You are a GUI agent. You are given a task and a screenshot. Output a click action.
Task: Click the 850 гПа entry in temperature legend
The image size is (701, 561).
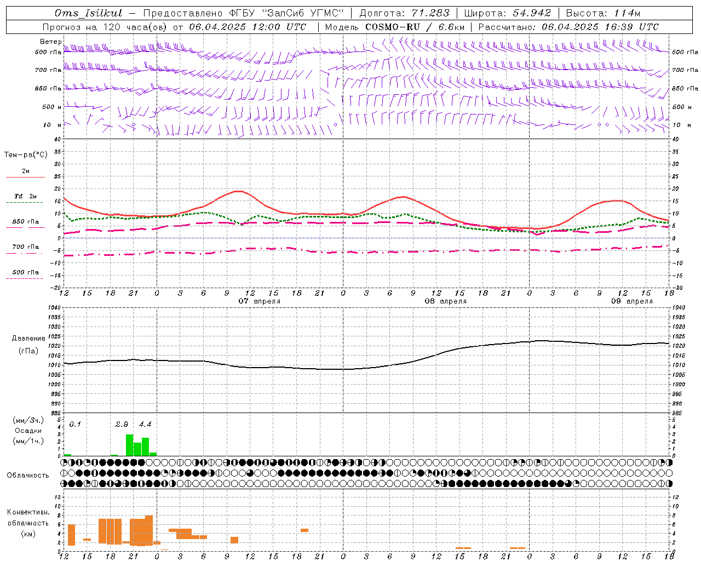(26, 221)
